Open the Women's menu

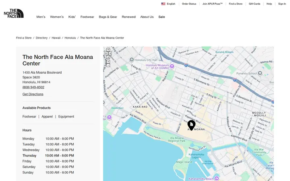(57, 17)
